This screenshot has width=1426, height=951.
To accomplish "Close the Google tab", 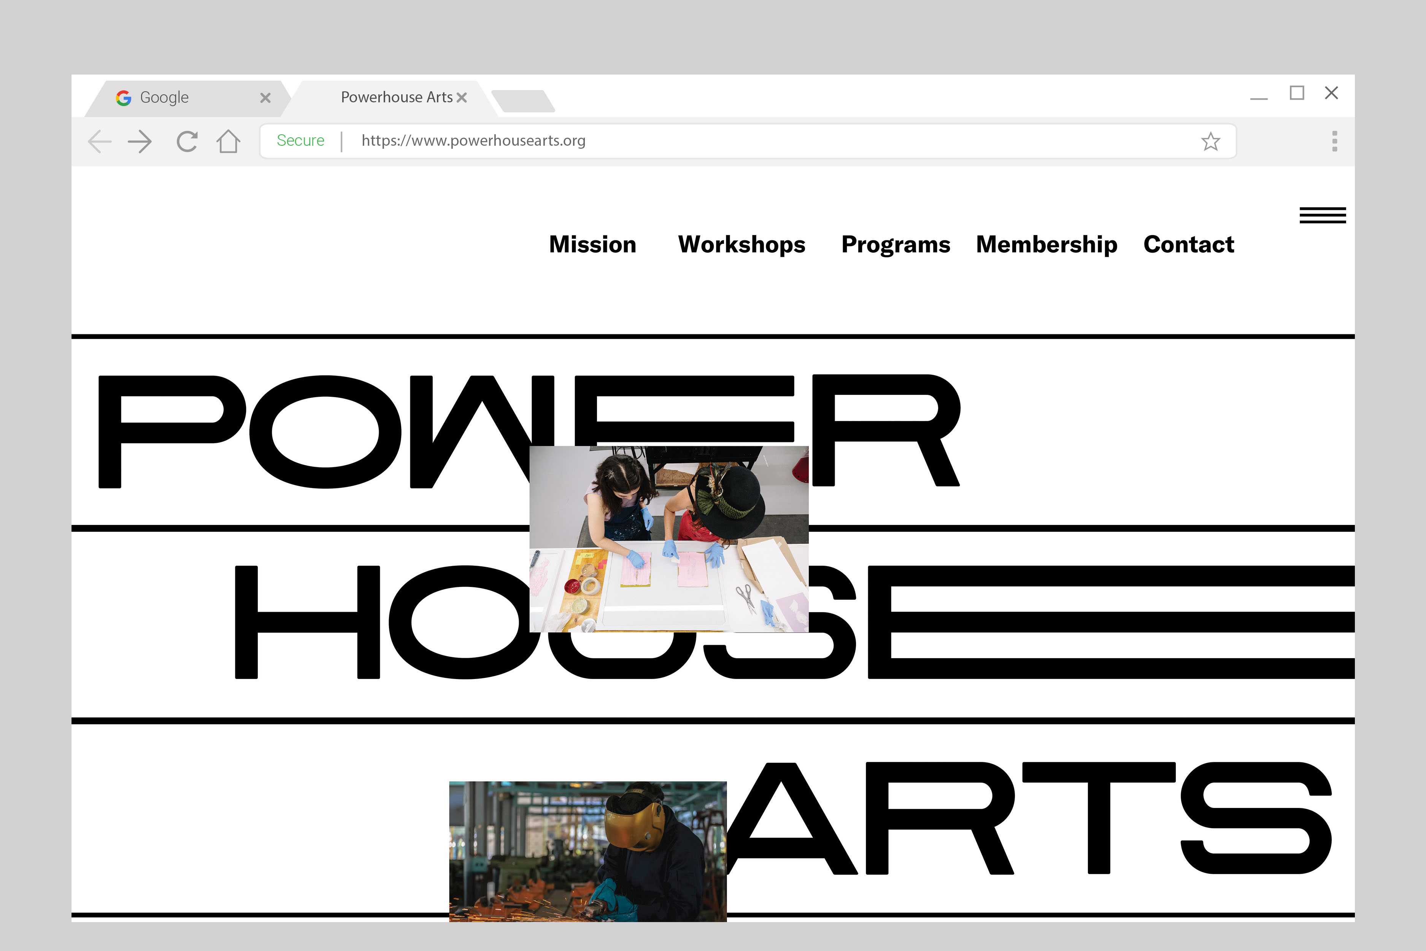I will 265,98.
